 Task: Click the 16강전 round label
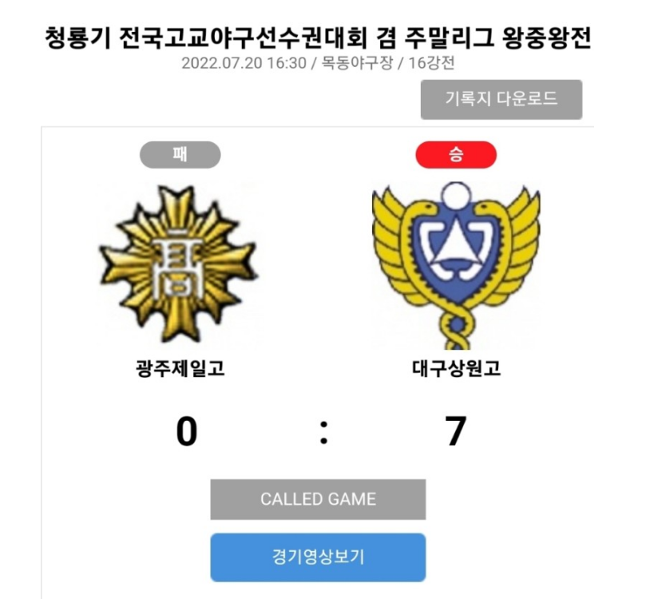tap(431, 63)
